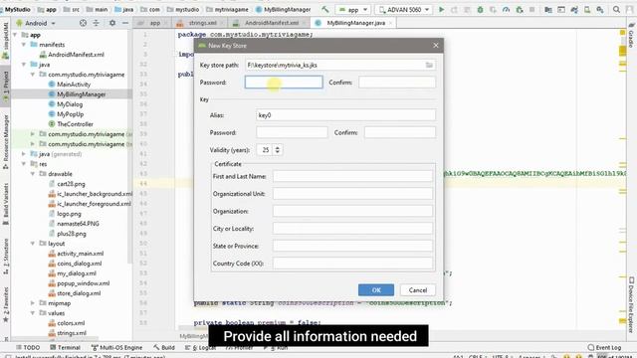This screenshot has width=637, height=358.
Task: Cancel the New Key Store dialog
Action: 418,289
